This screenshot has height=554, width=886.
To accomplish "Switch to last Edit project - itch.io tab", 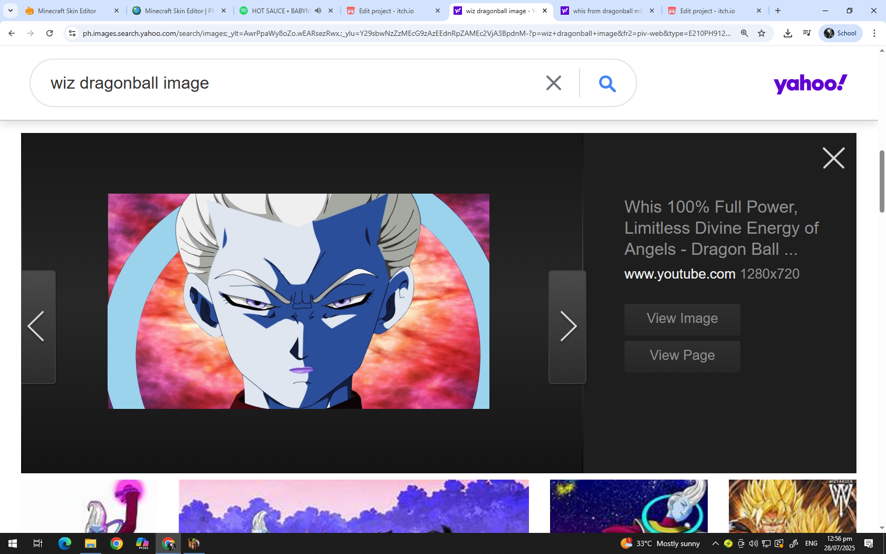I will (715, 11).
